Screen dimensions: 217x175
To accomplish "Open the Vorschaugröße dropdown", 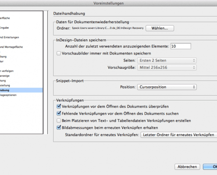I will tap(167, 67).
